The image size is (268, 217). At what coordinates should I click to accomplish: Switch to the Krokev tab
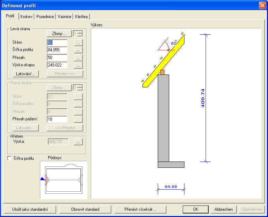click(x=26, y=17)
